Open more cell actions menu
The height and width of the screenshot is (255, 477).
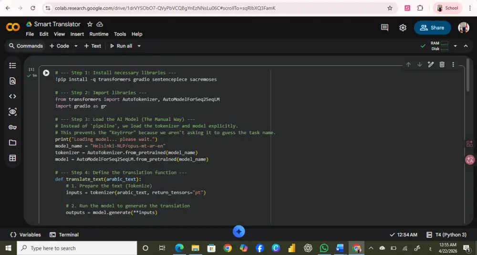(x=453, y=64)
